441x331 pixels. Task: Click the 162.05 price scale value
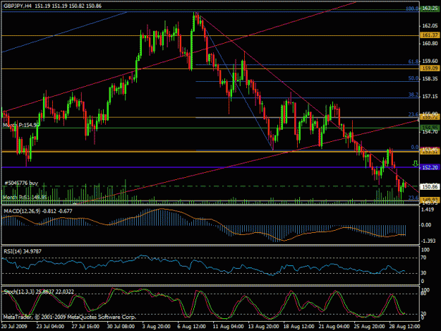430,26
